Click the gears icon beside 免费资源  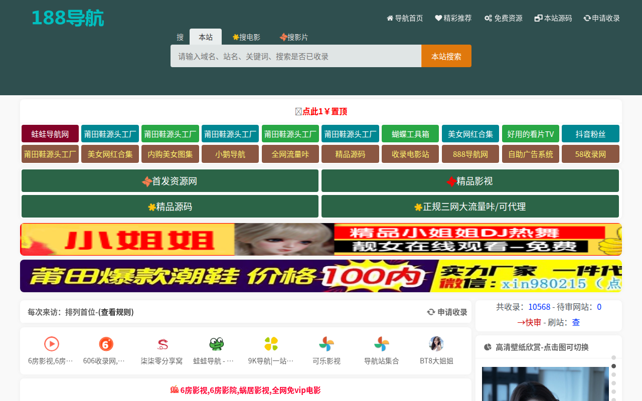(x=487, y=18)
